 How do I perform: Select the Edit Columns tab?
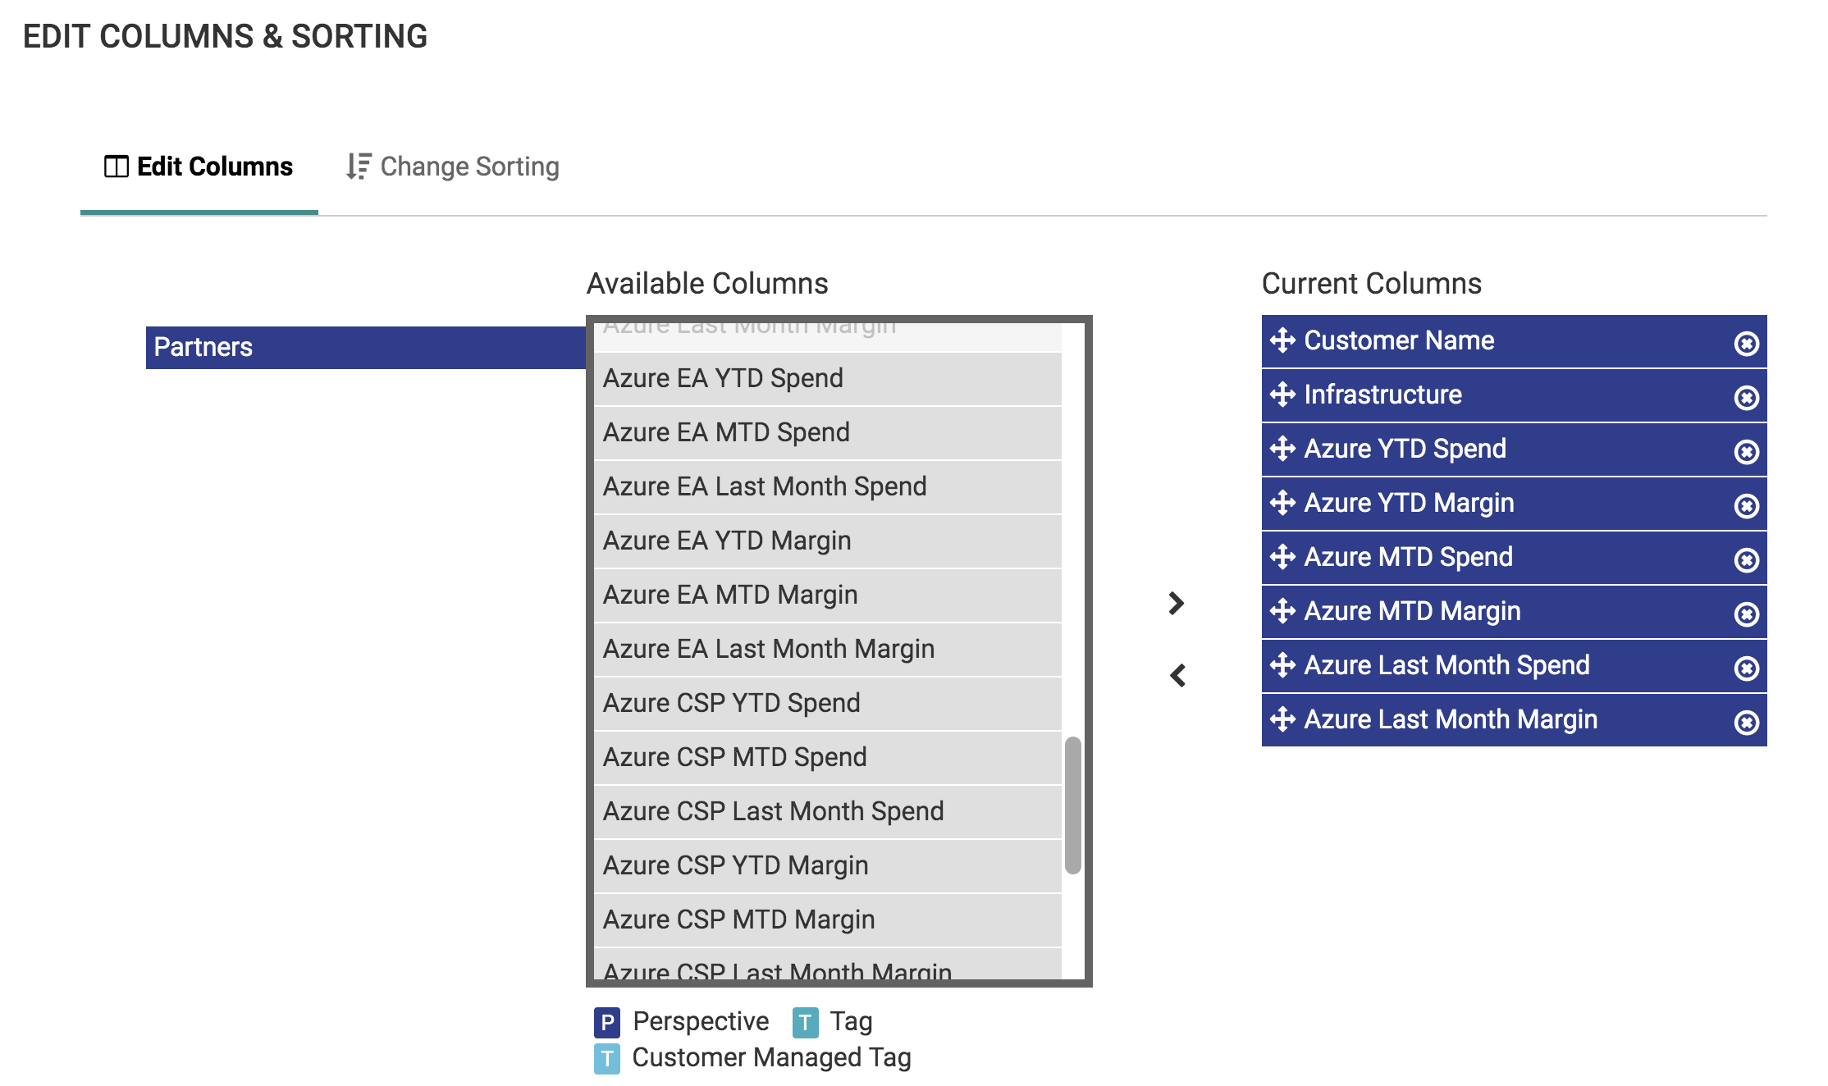[215, 166]
